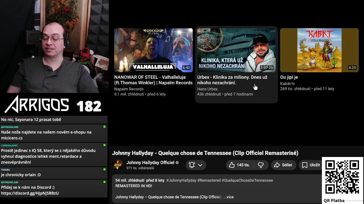Image resolution: width=364 pixels, height=204 pixels.
Task: Click the REMASTERED IN HD! description line
Action: pos(134,186)
